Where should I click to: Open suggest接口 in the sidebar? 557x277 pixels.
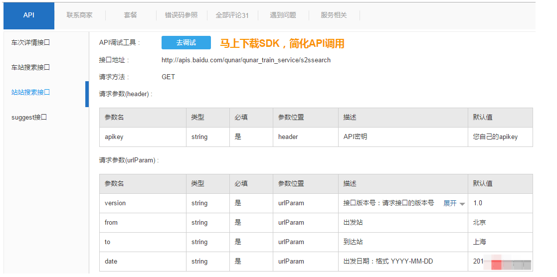29,118
